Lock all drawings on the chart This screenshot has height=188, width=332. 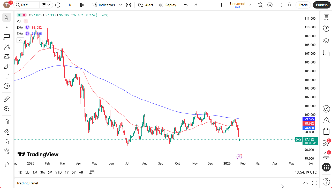[x=7, y=141]
